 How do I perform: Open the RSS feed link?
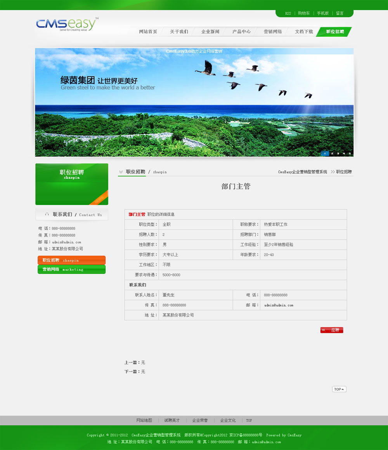[288, 14]
